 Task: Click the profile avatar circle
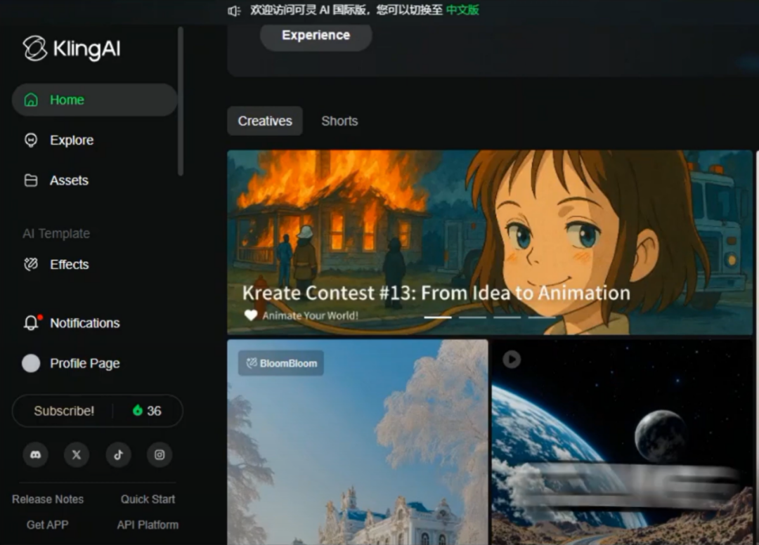(x=31, y=363)
